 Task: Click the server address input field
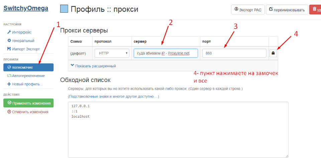[x=166, y=53]
